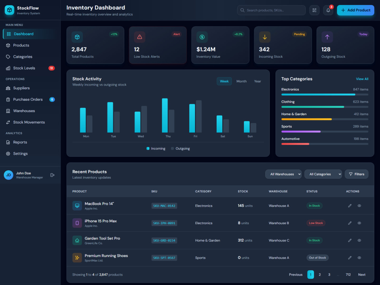View Garden Tool Set Pro via eye icon
Screen dimensions: 380x285
[x=359, y=241]
